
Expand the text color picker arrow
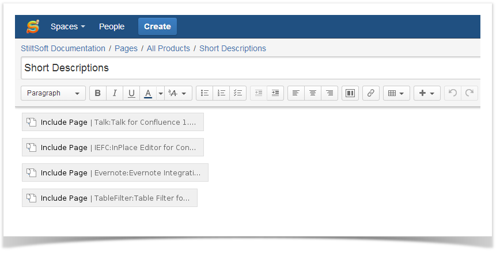click(x=161, y=93)
